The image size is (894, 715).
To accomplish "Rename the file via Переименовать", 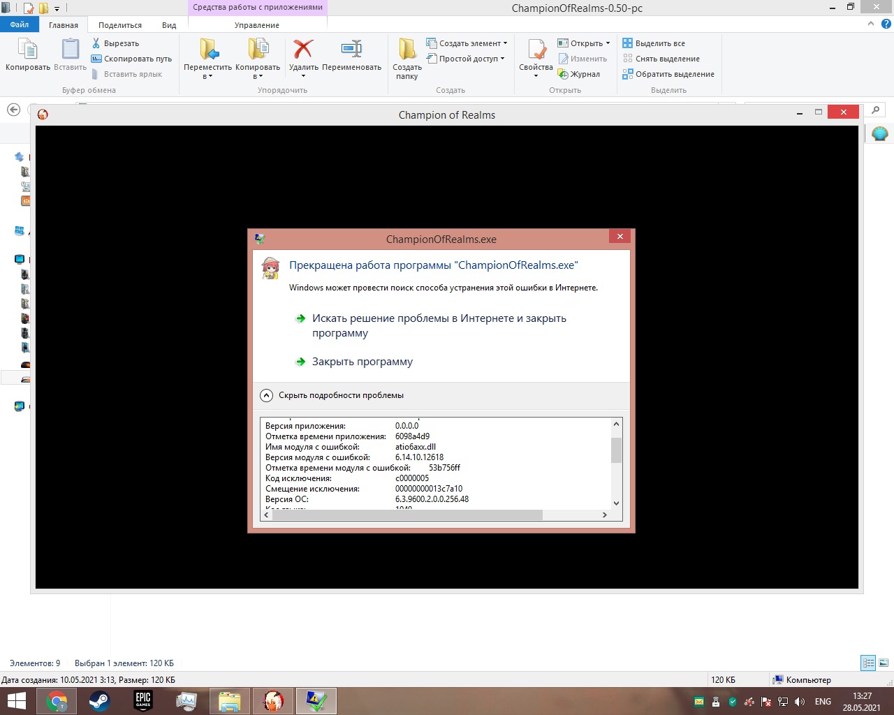I will point(351,54).
